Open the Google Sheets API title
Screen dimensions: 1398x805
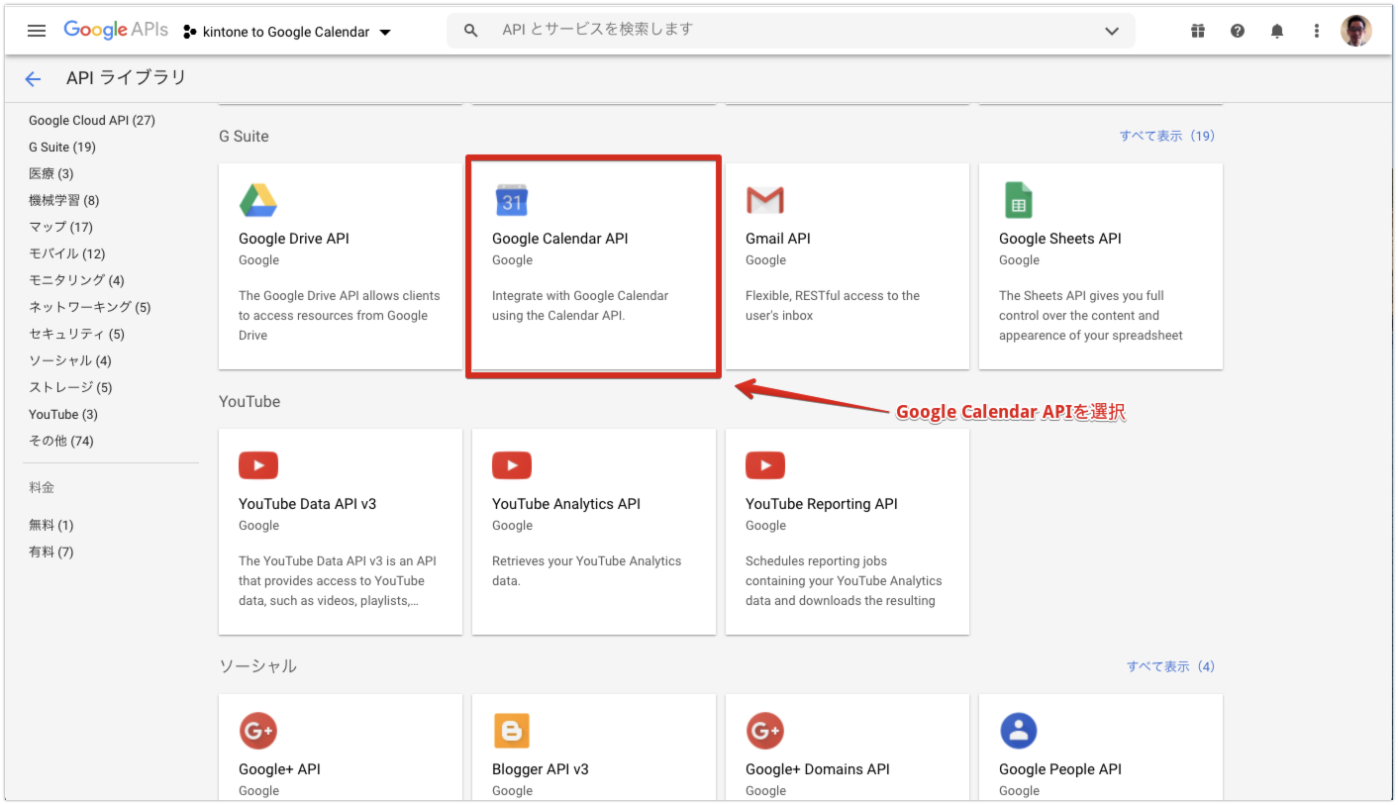[1060, 239]
